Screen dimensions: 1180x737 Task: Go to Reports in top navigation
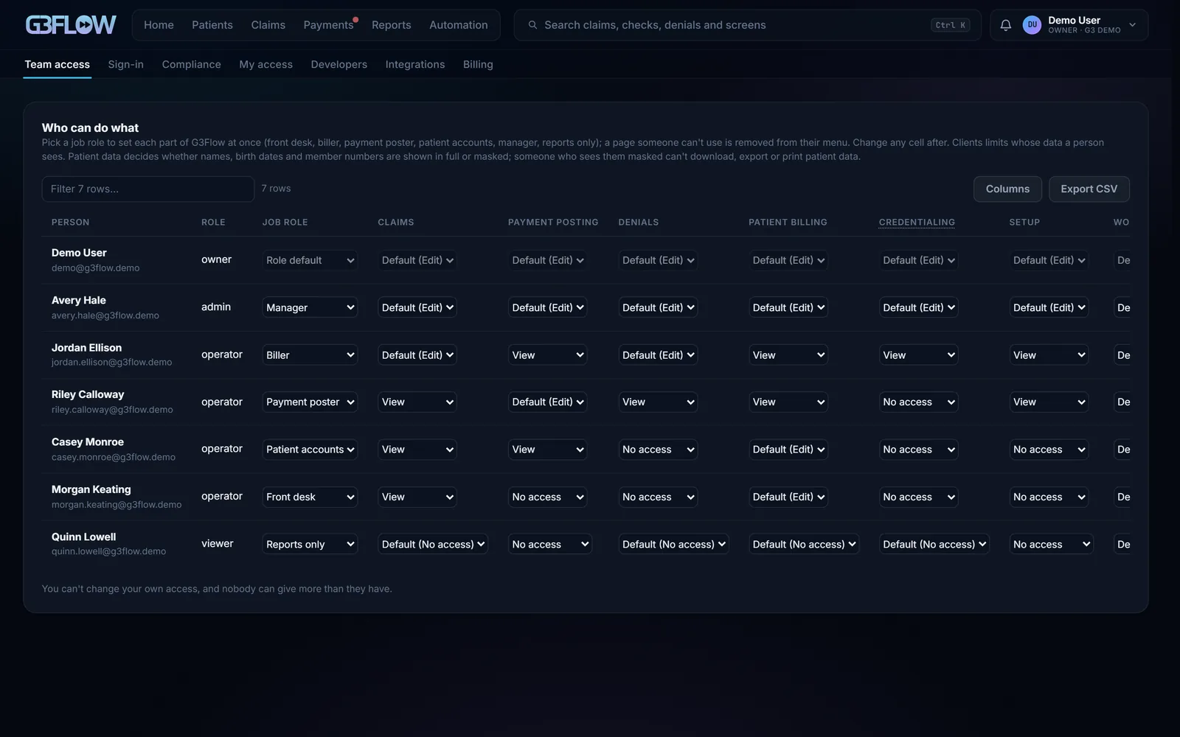point(392,25)
